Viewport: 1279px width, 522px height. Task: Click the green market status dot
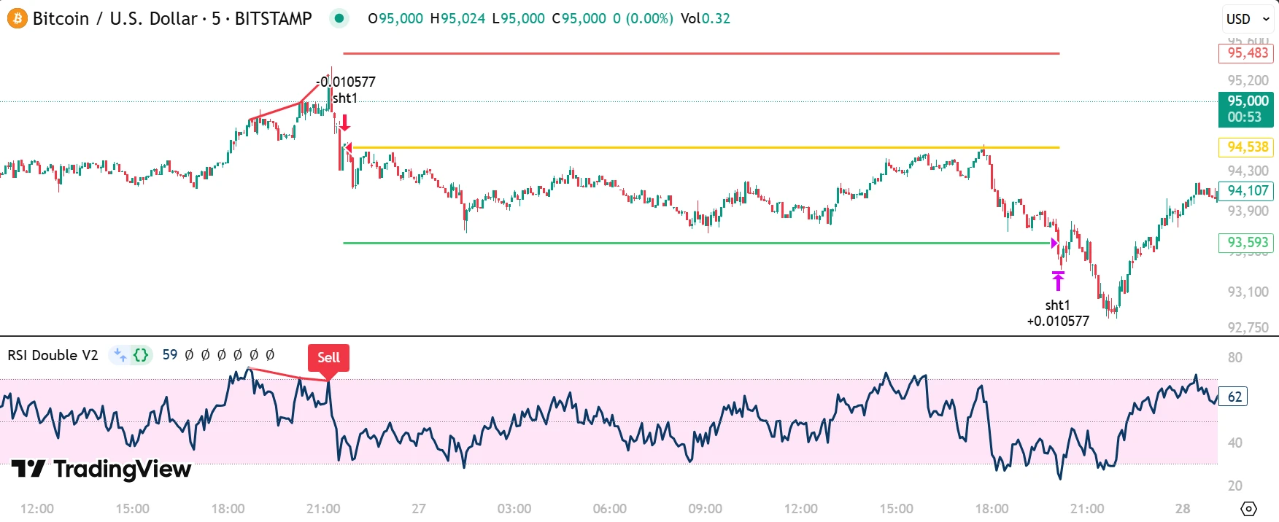click(339, 18)
